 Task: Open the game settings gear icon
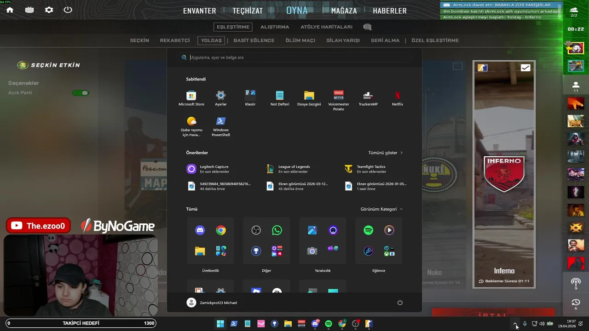pos(49,10)
